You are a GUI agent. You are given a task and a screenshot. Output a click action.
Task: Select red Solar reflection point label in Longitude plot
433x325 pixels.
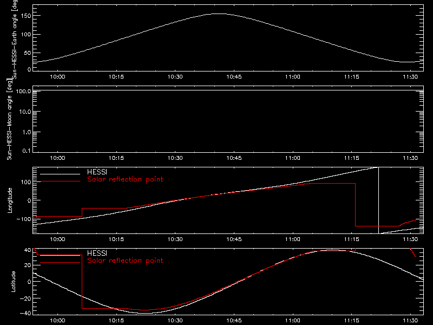tap(125, 179)
